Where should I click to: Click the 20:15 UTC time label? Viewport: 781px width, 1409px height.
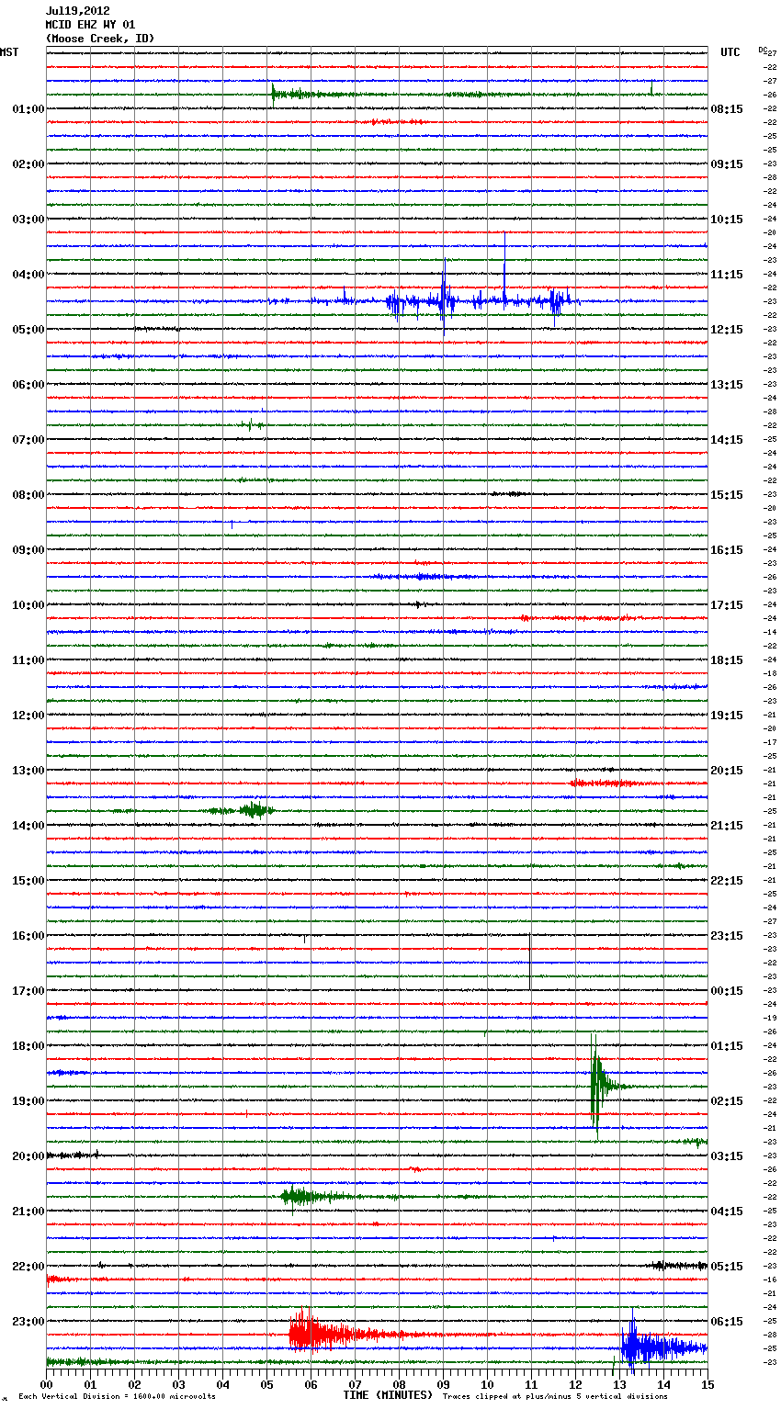pos(727,771)
